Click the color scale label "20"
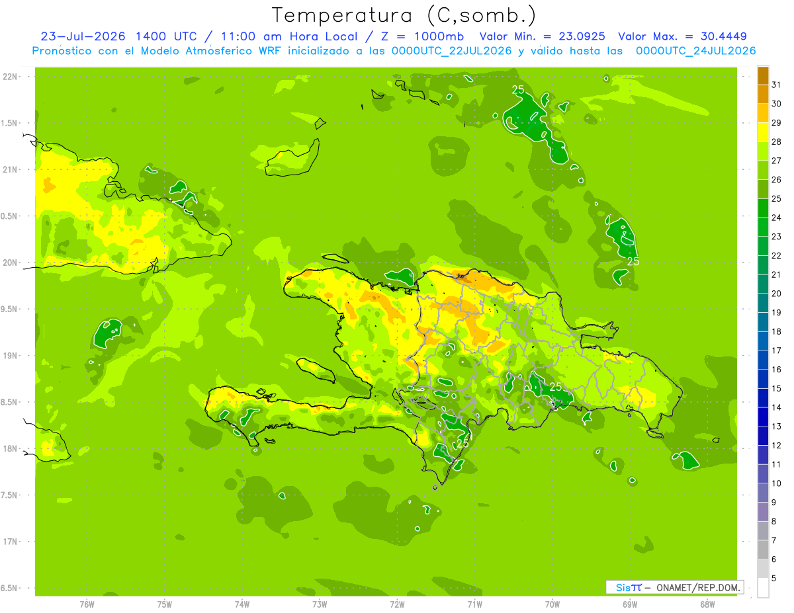 pyautogui.click(x=776, y=294)
